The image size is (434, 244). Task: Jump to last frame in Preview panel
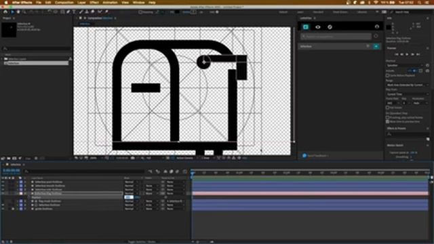click(x=418, y=54)
